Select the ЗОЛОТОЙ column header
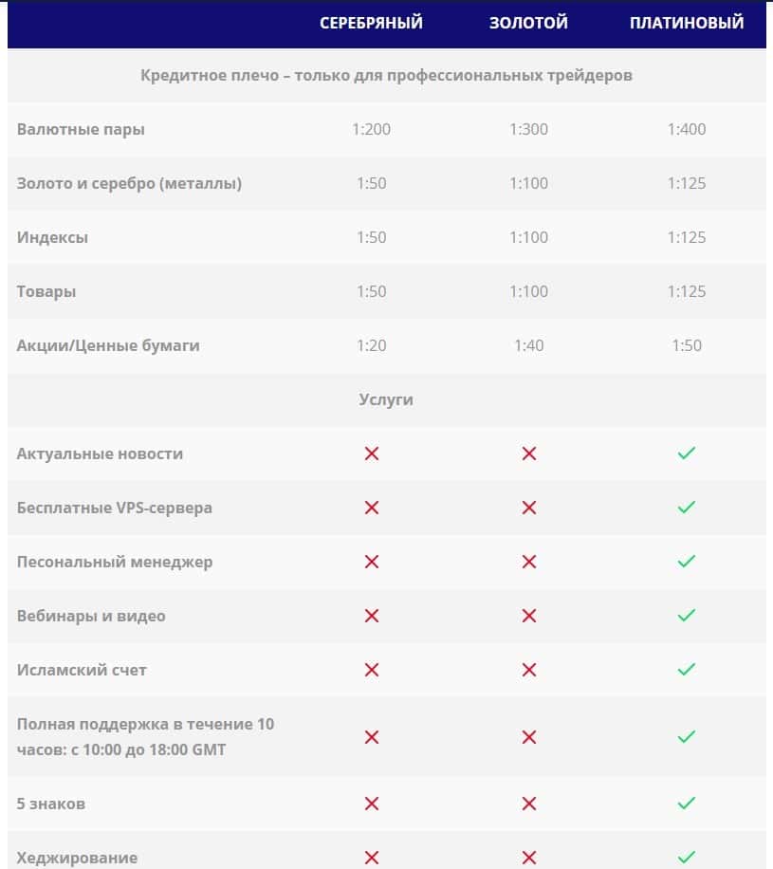Screen dimensions: 773x869 pos(528,23)
